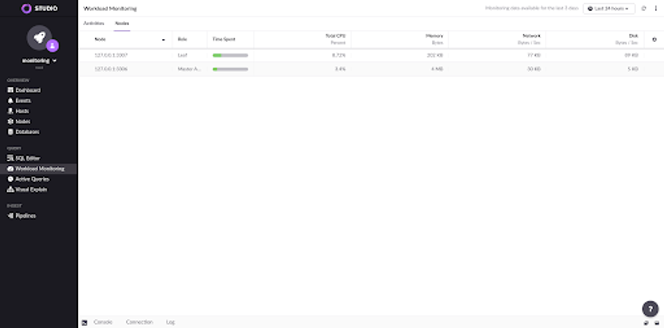The width and height of the screenshot is (664, 328).
Task: Open Visual Explain in sidebar
Action: [x=31, y=190]
